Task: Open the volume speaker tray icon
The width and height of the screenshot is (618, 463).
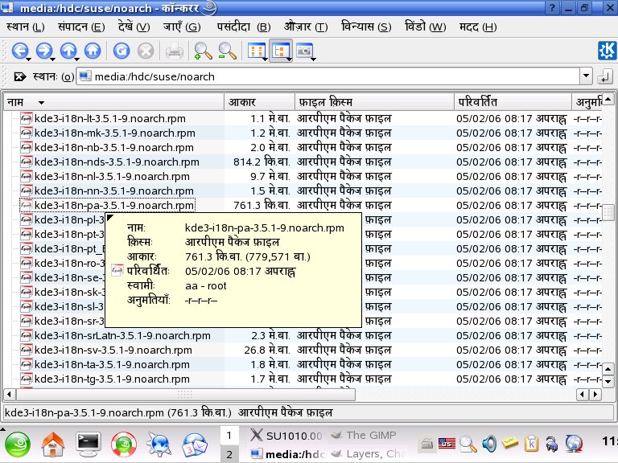Action: [x=489, y=444]
